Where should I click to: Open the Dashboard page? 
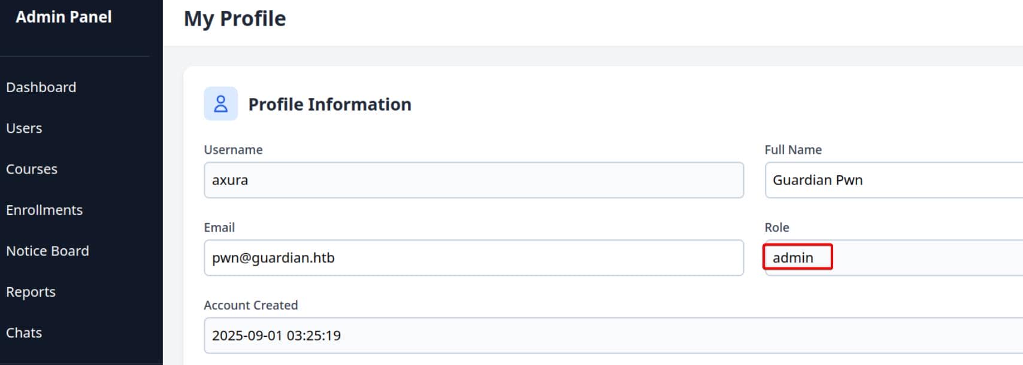[41, 87]
